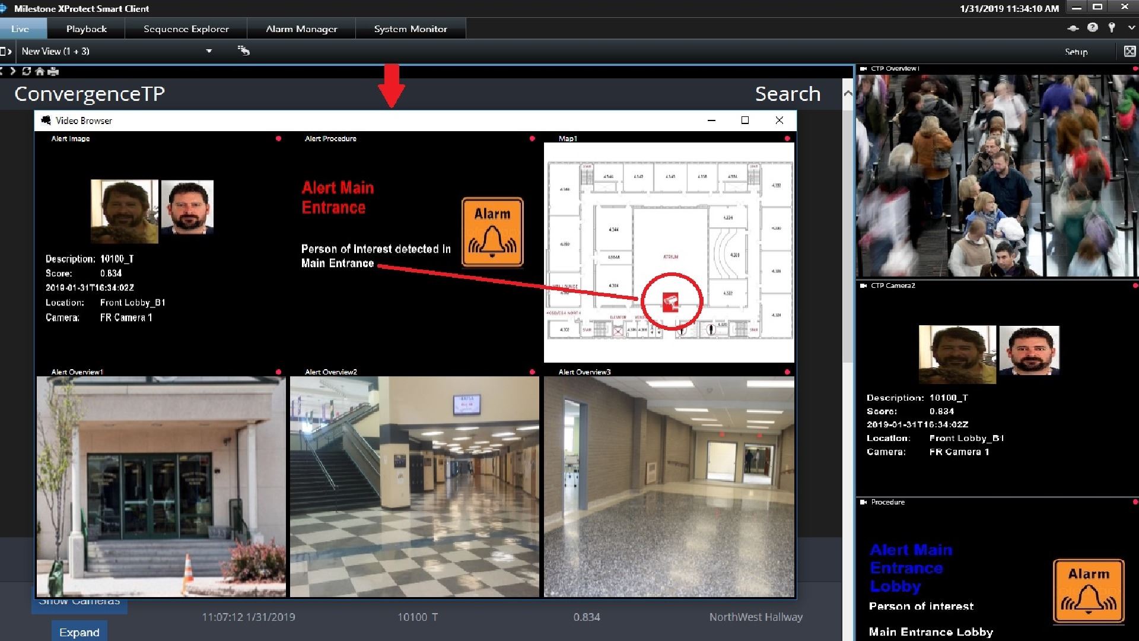1139x641 pixels.
Task: Click the Alert Main Entrance red heading
Action: [x=338, y=198]
